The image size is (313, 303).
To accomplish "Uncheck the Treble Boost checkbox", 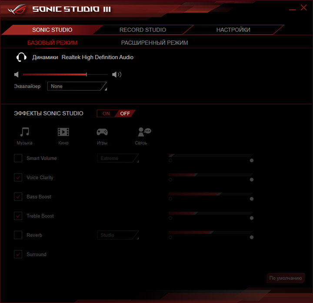I will pyautogui.click(x=18, y=216).
